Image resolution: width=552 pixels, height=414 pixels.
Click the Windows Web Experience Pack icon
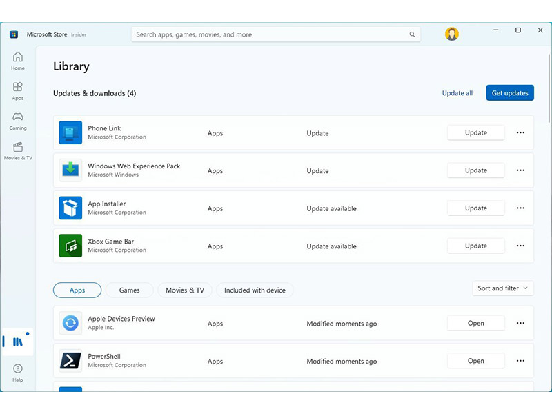tap(70, 170)
